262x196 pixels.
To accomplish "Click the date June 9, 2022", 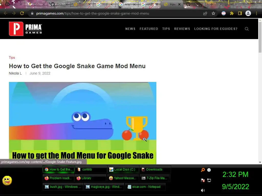I will point(40,73).
